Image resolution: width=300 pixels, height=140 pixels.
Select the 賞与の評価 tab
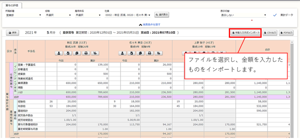click(10, 6)
